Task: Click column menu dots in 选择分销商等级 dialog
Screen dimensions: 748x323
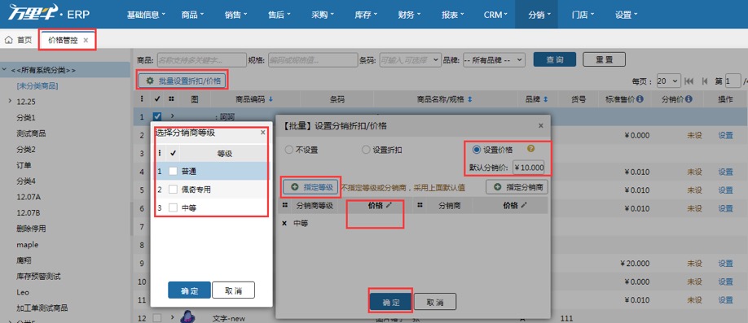Action: (160, 154)
